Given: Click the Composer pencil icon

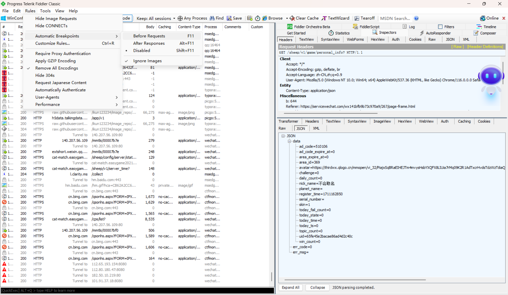Looking at the screenshot, I should (x=476, y=33).
